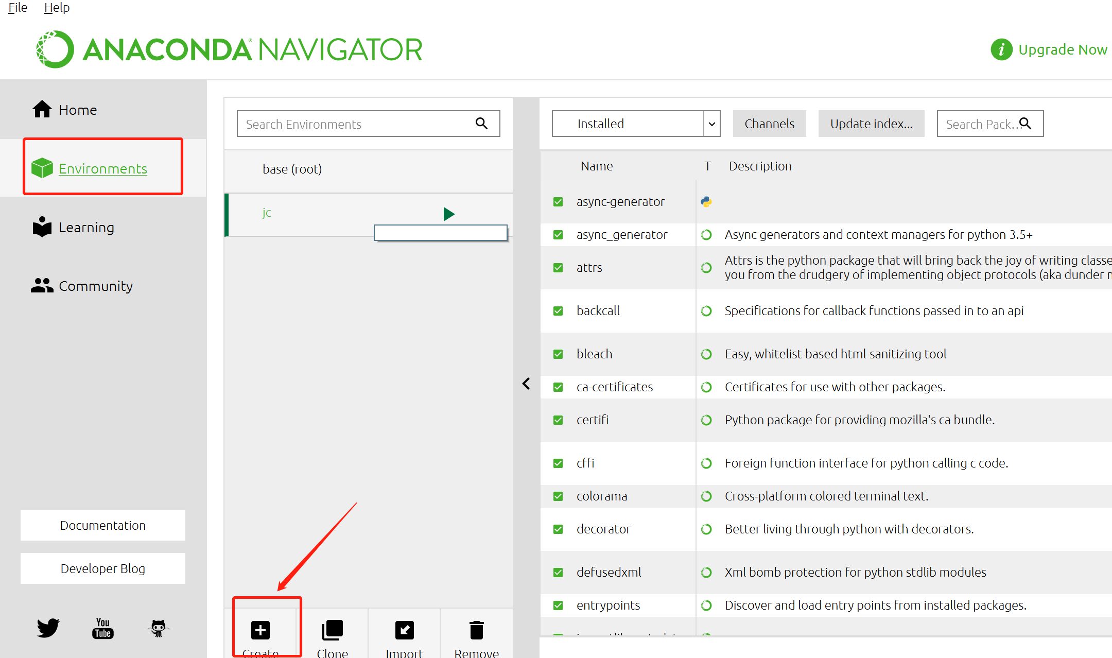Screen dimensions: 1112x658
Task: Click the Search Packages input field
Action: click(x=978, y=124)
